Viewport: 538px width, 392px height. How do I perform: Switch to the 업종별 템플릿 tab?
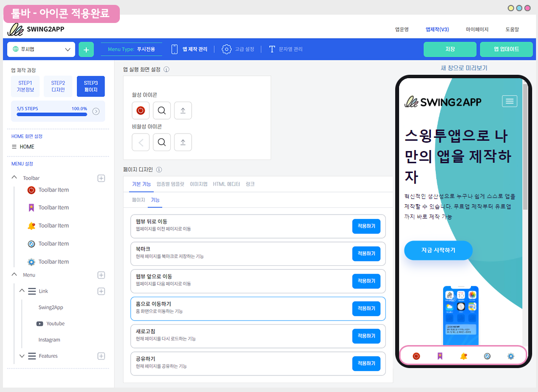pos(170,184)
